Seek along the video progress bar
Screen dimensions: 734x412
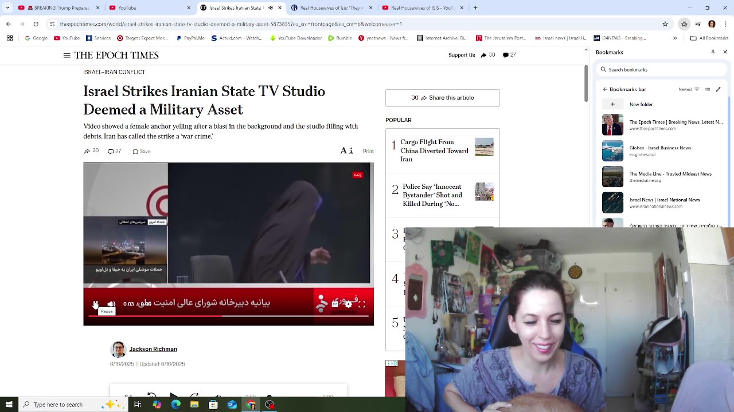228,316
